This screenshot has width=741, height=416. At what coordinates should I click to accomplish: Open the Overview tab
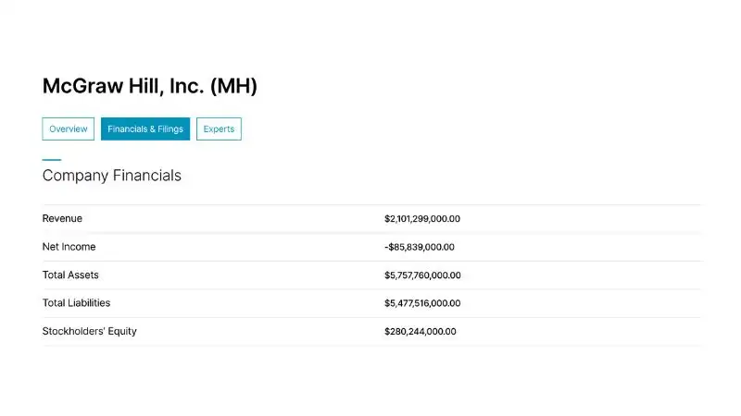click(68, 128)
